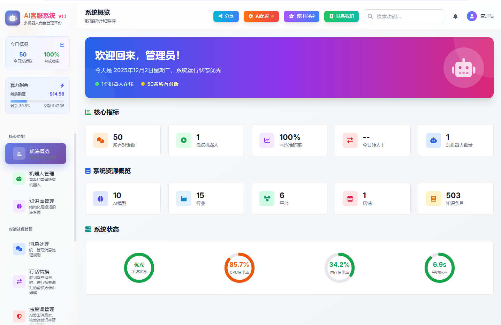Click the 联系我们 contact button
501x325 pixels.
coord(341,16)
